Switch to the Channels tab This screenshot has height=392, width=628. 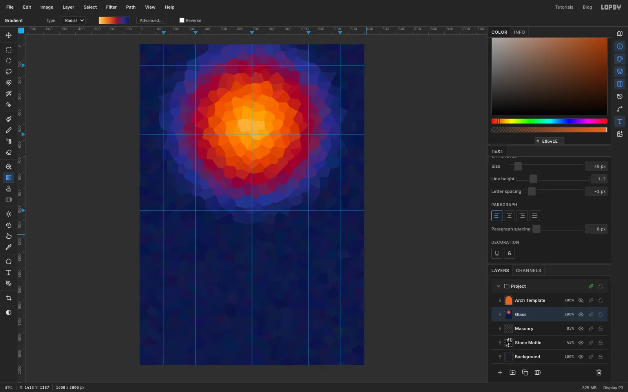pyautogui.click(x=528, y=270)
